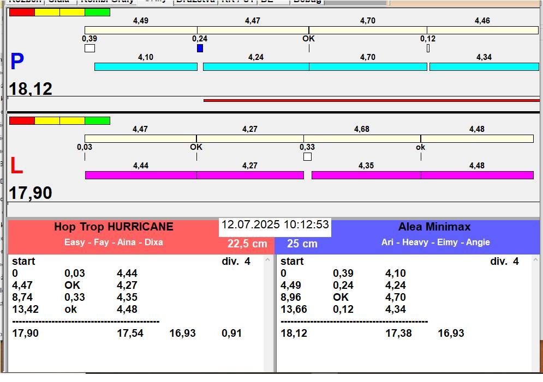Click the 4,44 run time in the HURRICANE table
This screenshot has width=543, height=382.
[x=127, y=273]
